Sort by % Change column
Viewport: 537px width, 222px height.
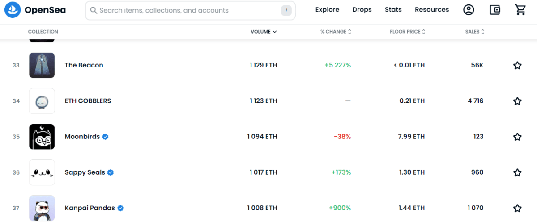click(336, 32)
